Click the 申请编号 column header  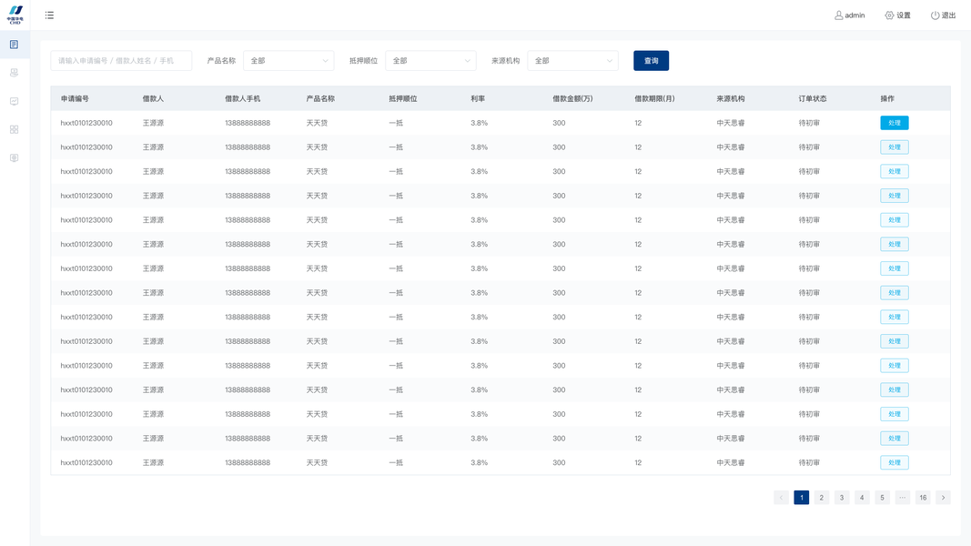75,98
